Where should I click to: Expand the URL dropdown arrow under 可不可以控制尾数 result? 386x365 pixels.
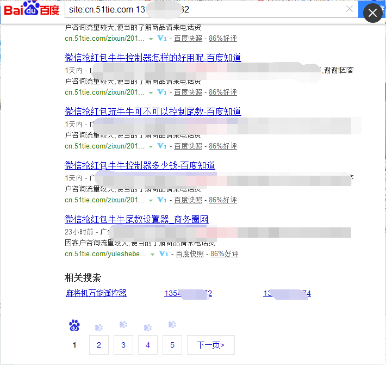click(151, 147)
